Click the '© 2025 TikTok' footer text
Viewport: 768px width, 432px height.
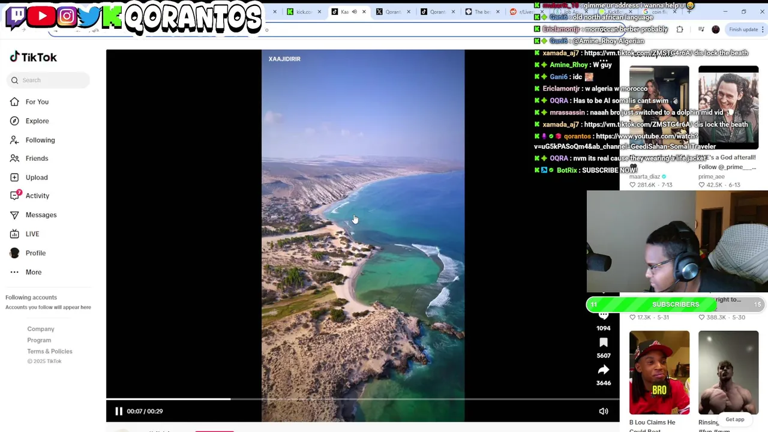[44, 361]
